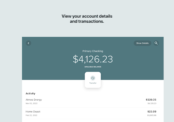Click the AVAILABLE BALANCE label
Image resolution: width=174 pixels, height=122 pixels.
(93, 67)
